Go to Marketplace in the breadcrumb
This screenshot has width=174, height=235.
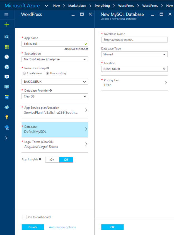tap(77, 6)
